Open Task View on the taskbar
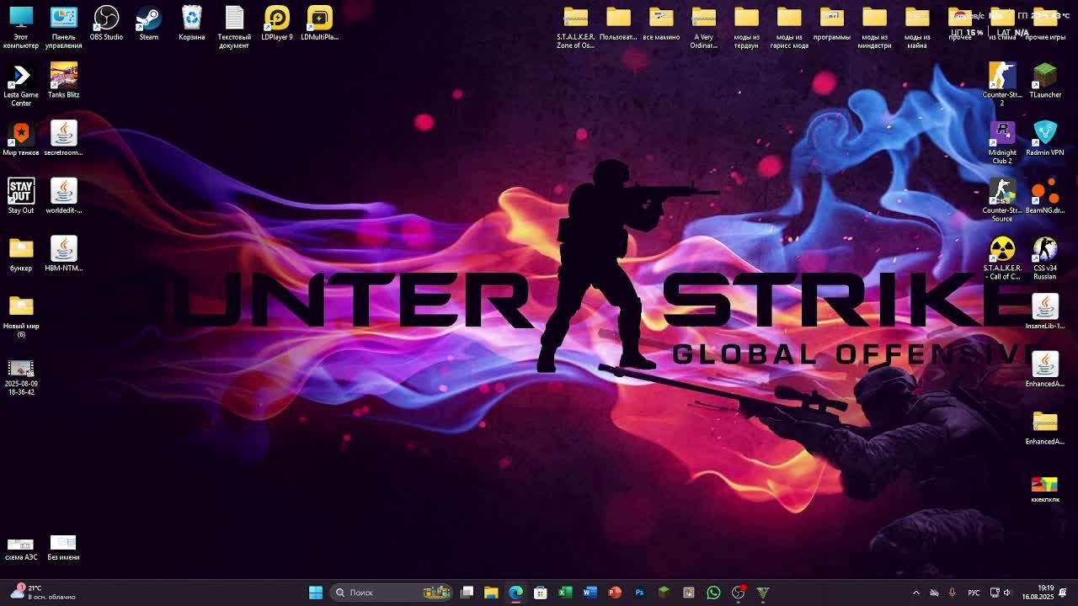Viewport: 1078px width, 606px height. pyautogui.click(x=467, y=593)
